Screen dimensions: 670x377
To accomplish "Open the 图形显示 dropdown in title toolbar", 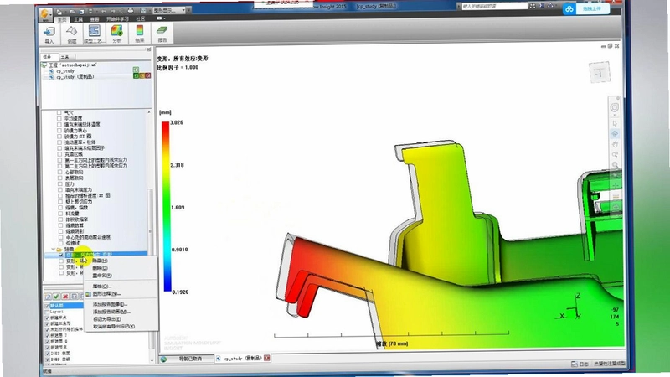I will (x=169, y=10).
